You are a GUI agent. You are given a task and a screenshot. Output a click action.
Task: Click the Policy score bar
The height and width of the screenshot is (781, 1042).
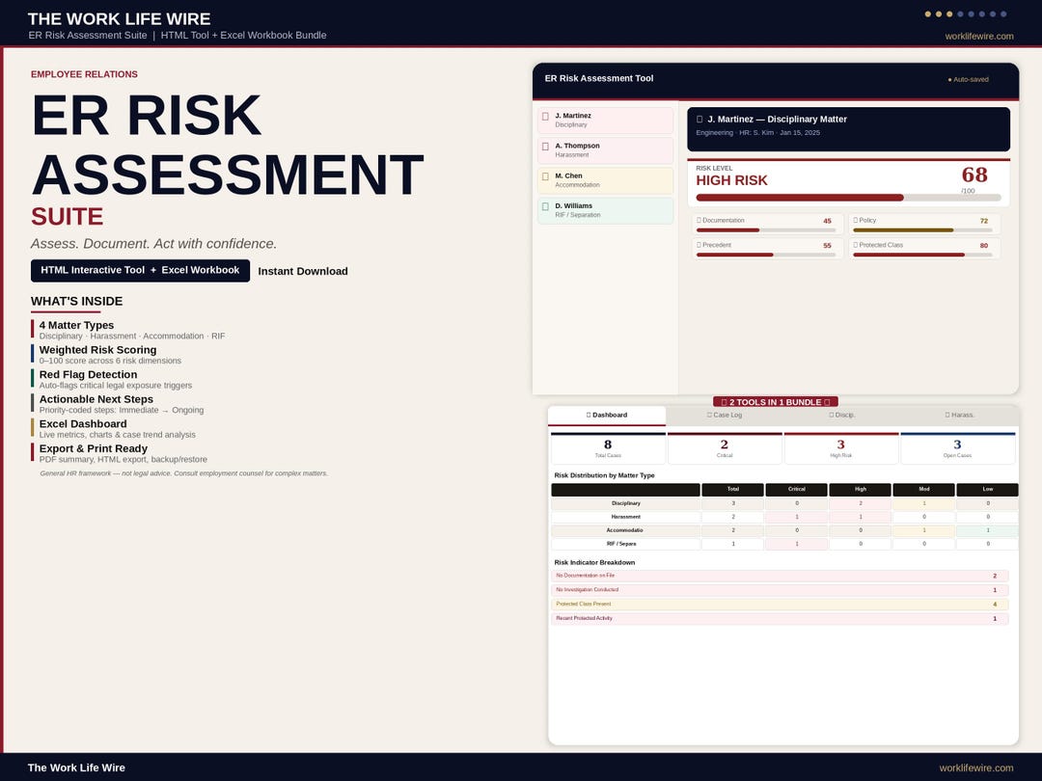(922, 230)
